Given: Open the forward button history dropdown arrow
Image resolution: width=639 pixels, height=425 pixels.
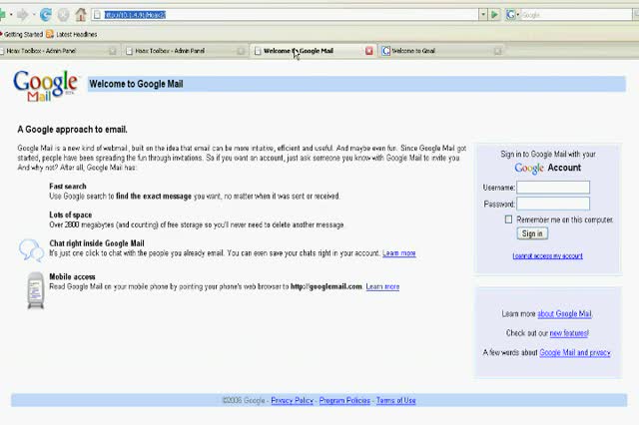Looking at the screenshot, I should 33,15.
